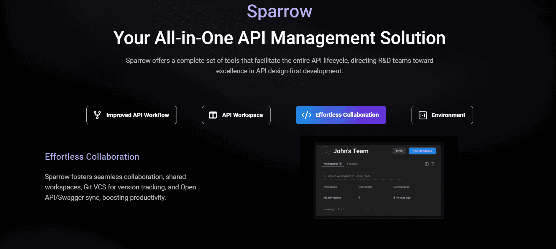This screenshot has height=249, width=556.
Task: Open the Settings tab in John's Team
Action: (352, 164)
